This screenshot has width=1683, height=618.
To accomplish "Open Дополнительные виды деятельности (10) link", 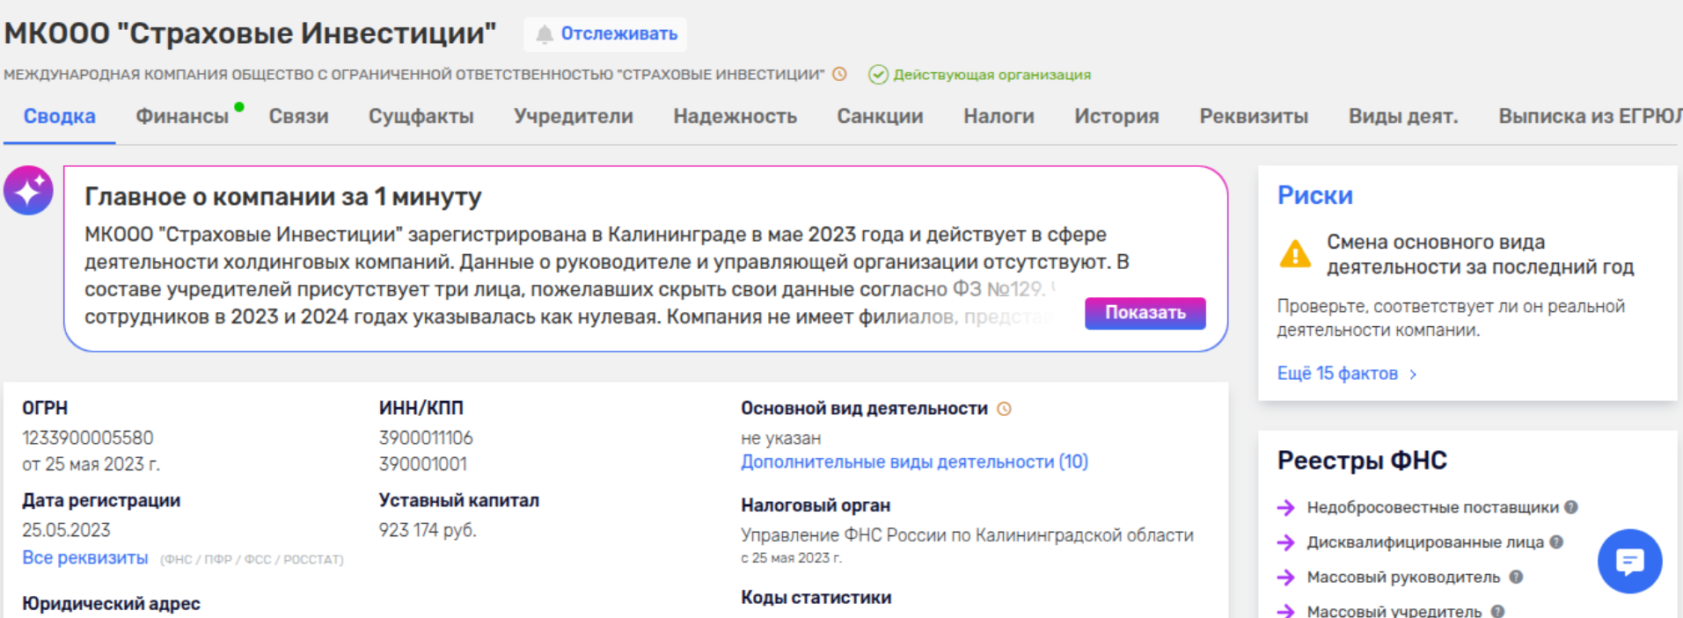I will (x=914, y=462).
